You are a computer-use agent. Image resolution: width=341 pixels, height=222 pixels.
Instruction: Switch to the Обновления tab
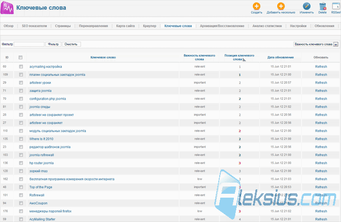[x=324, y=26]
